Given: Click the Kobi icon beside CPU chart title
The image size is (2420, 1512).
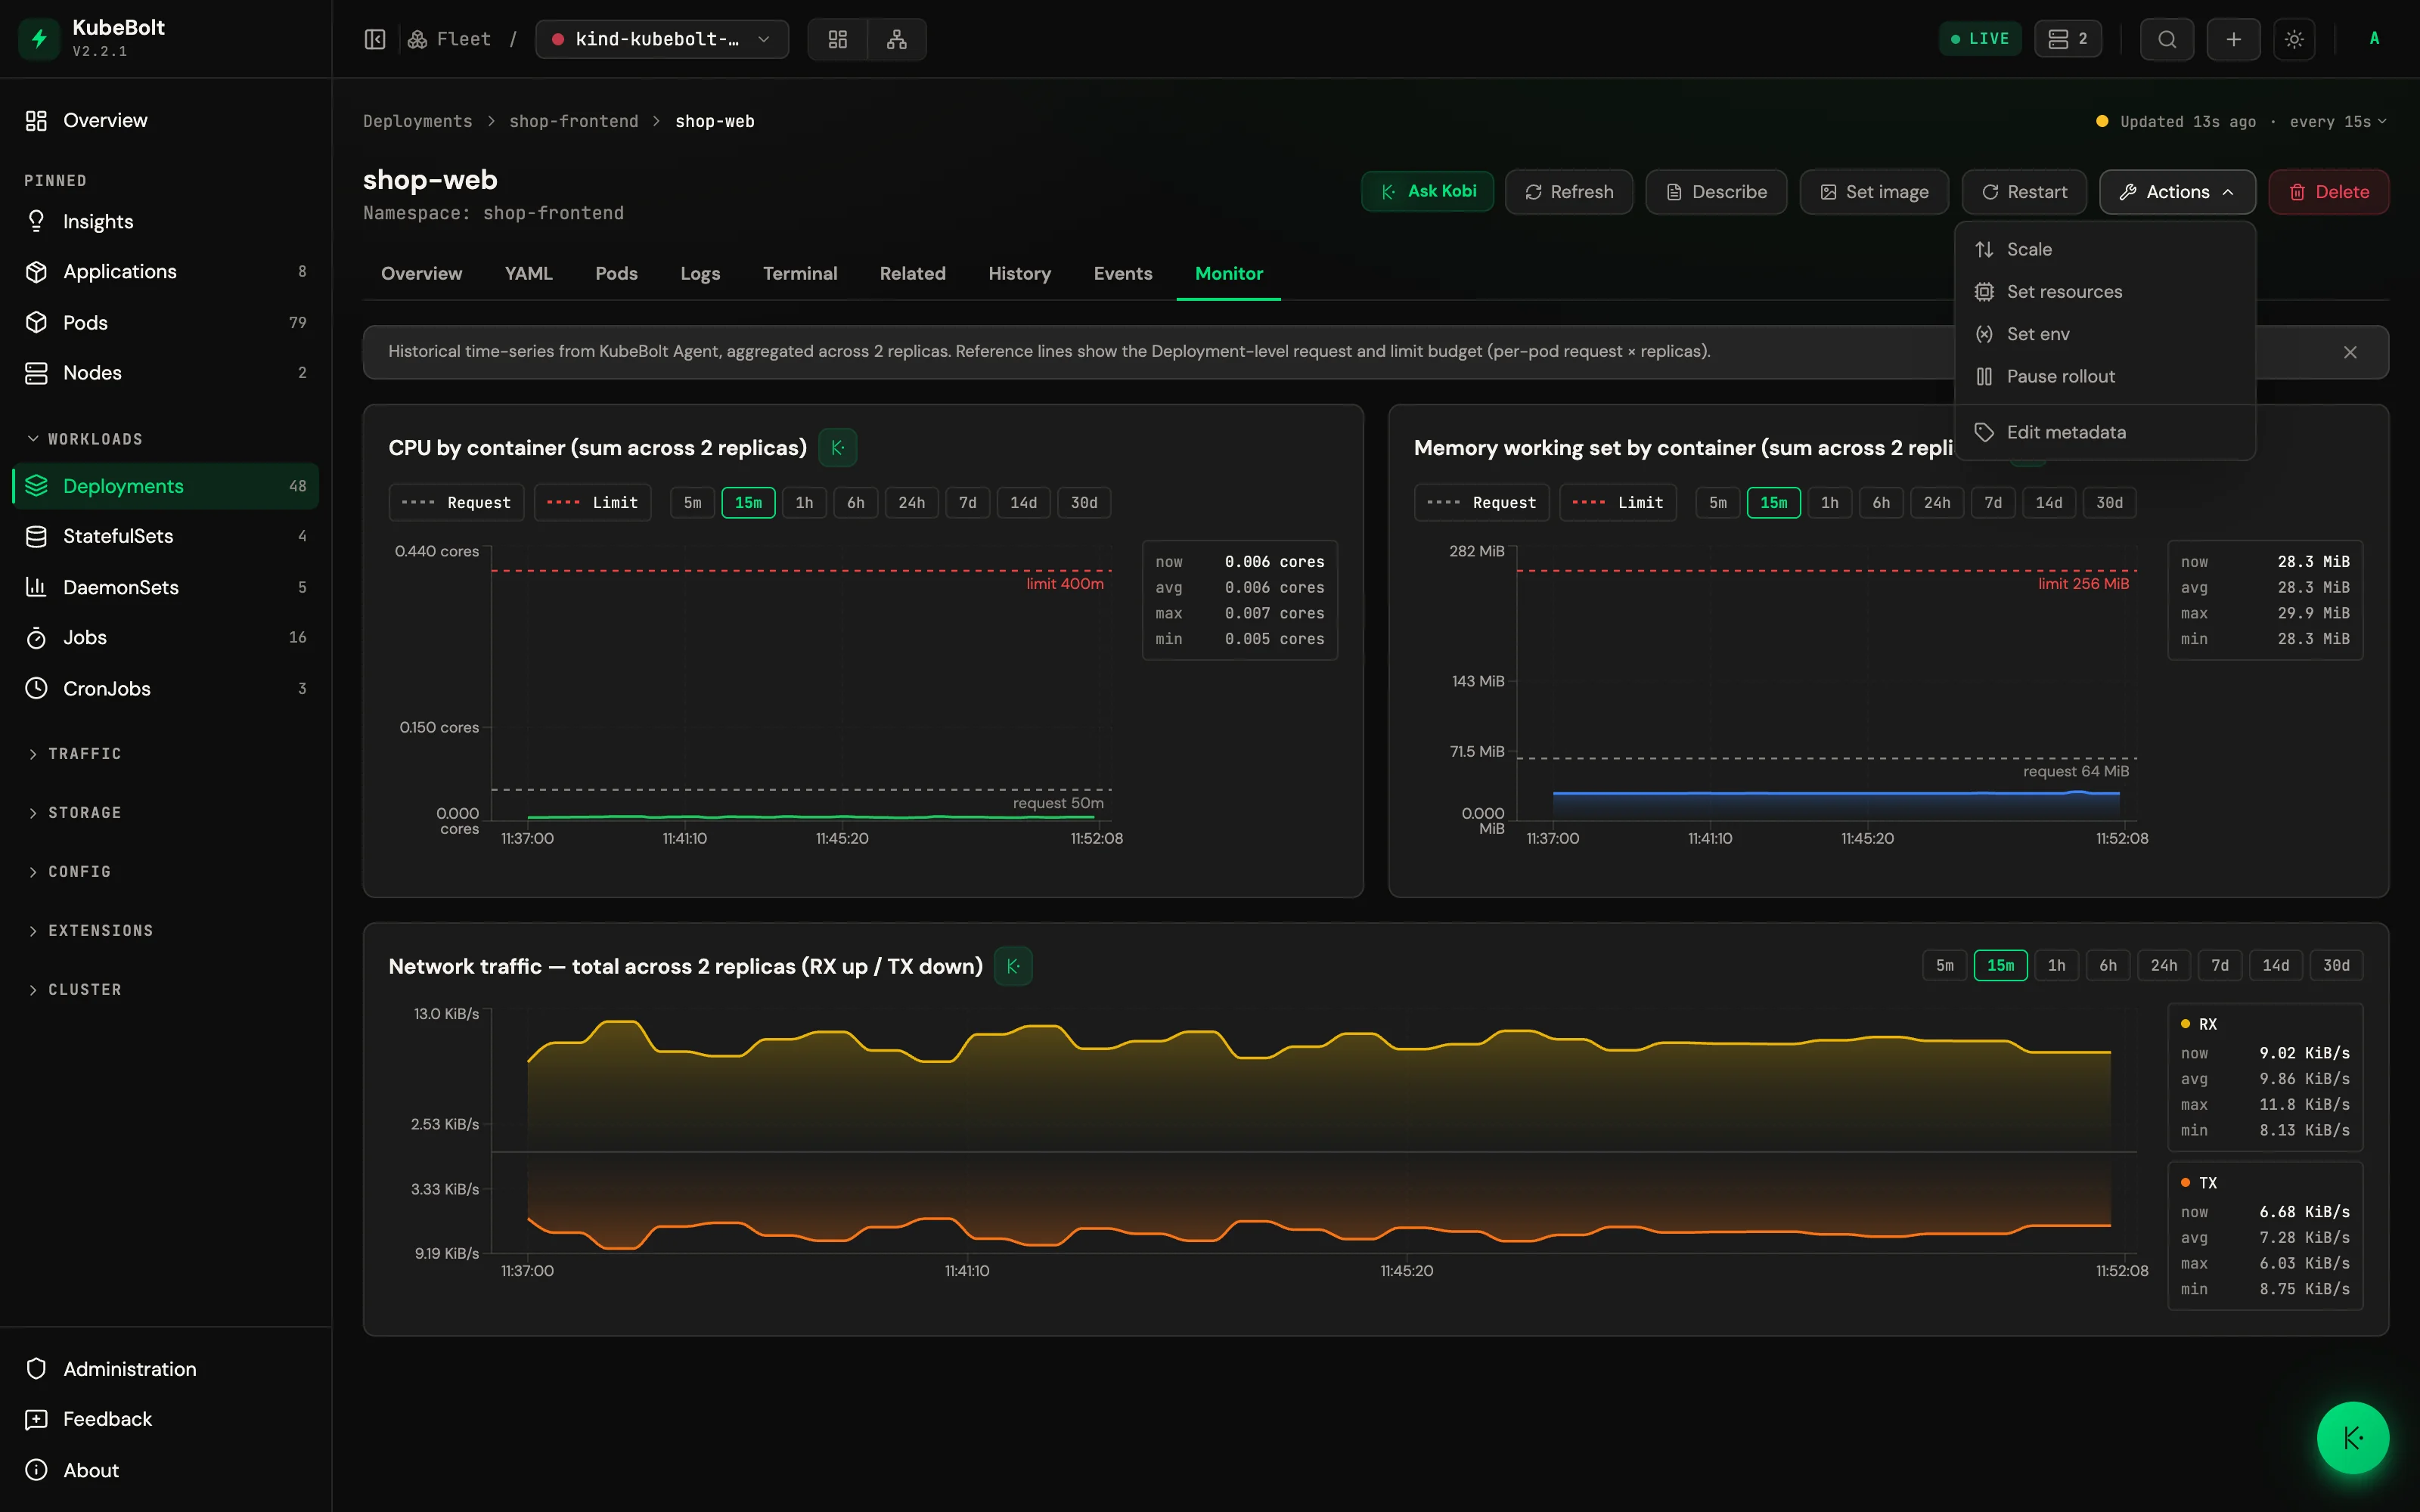Looking at the screenshot, I should click(x=838, y=447).
